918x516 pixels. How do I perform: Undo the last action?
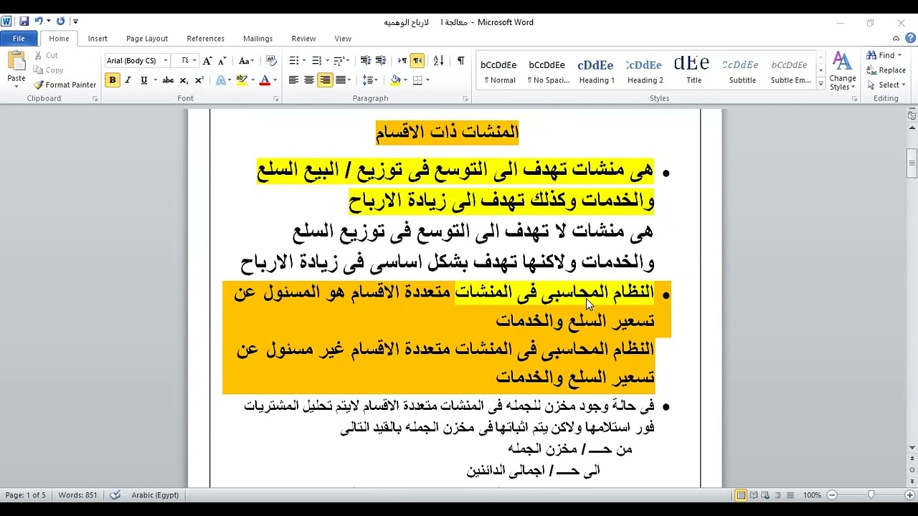pyautogui.click(x=39, y=21)
